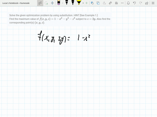
Task: Activate the Lasso Select tool
Action: point(46,3)
